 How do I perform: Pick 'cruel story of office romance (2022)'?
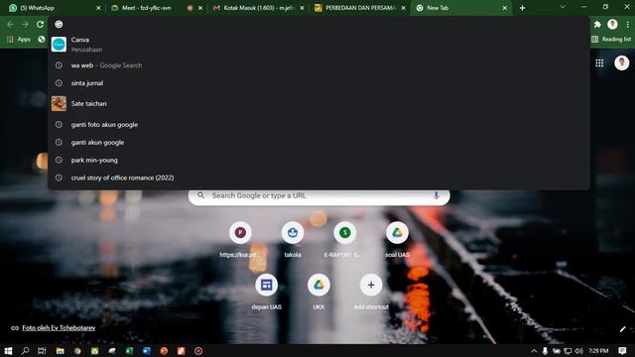tap(318, 178)
